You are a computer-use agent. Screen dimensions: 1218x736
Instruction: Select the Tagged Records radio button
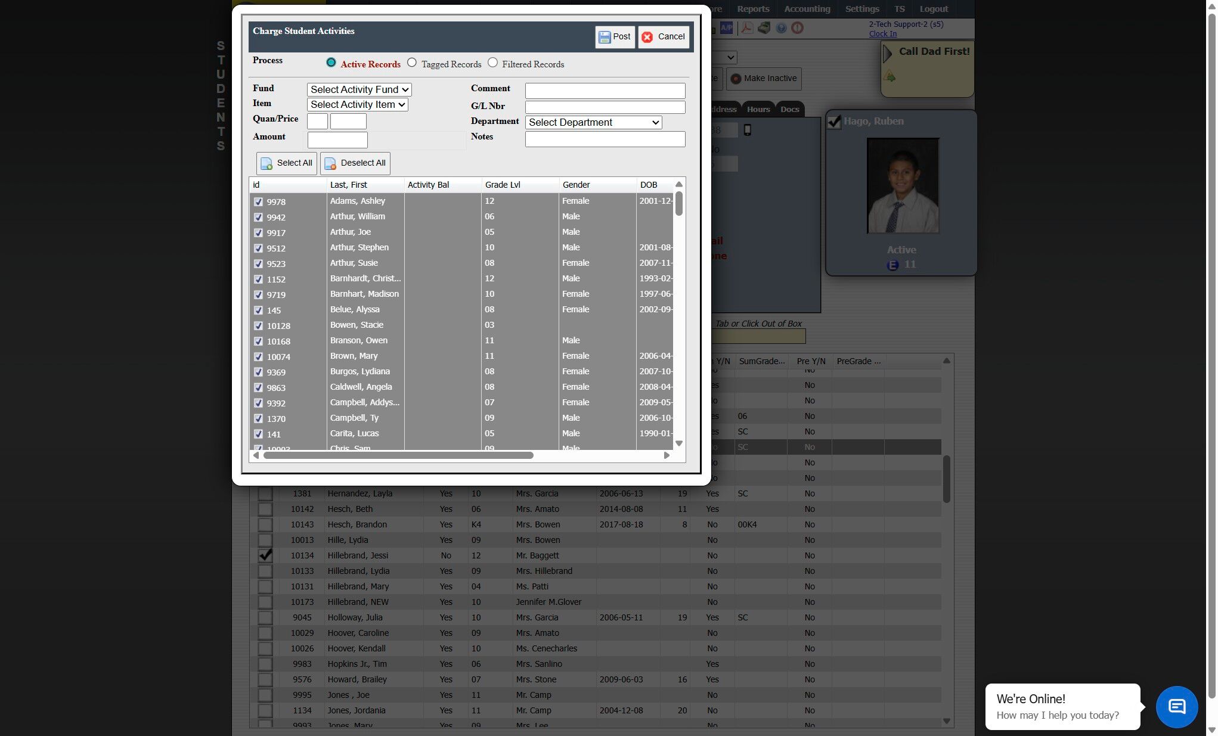(412, 63)
